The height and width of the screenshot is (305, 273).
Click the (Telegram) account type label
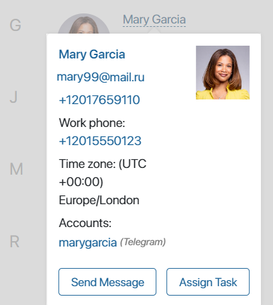point(143,242)
